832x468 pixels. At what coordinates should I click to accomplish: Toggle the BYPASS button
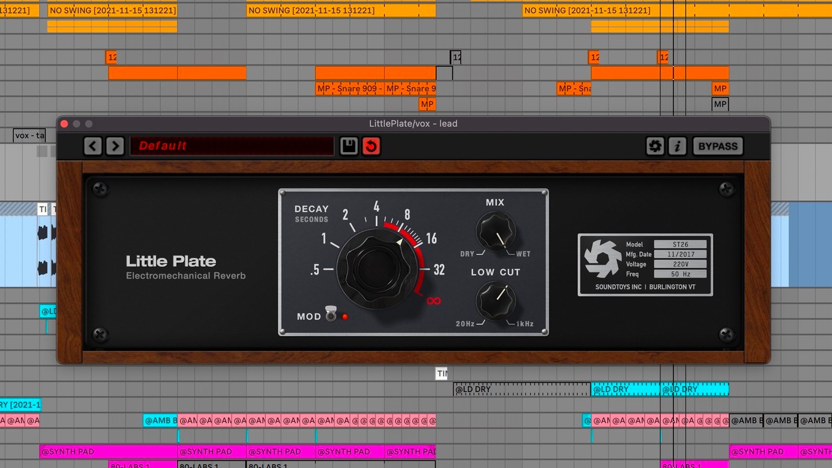[x=718, y=146]
